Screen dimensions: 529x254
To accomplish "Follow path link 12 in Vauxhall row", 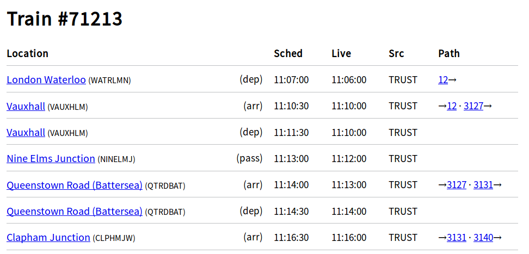I will tap(451, 106).
